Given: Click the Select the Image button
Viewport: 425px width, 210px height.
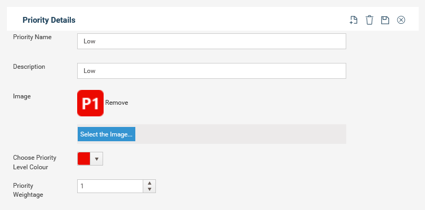Looking at the screenshot, I should coord(106,134).
